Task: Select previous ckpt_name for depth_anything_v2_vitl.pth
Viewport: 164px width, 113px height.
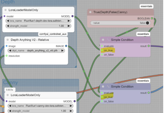Action: coord(10,51)
